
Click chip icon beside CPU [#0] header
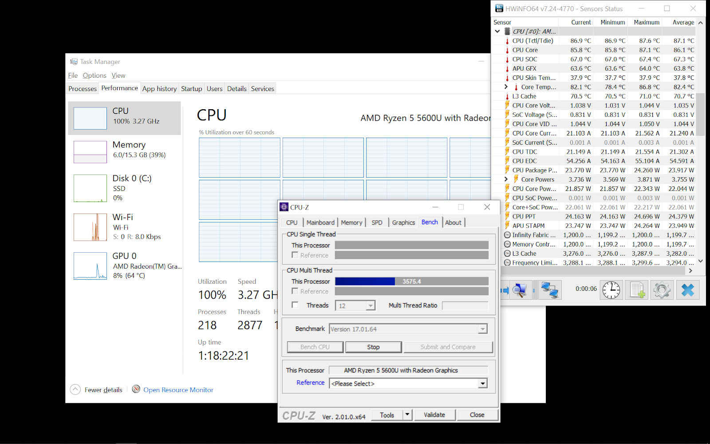pyautogui.click(x=507, y=32)
